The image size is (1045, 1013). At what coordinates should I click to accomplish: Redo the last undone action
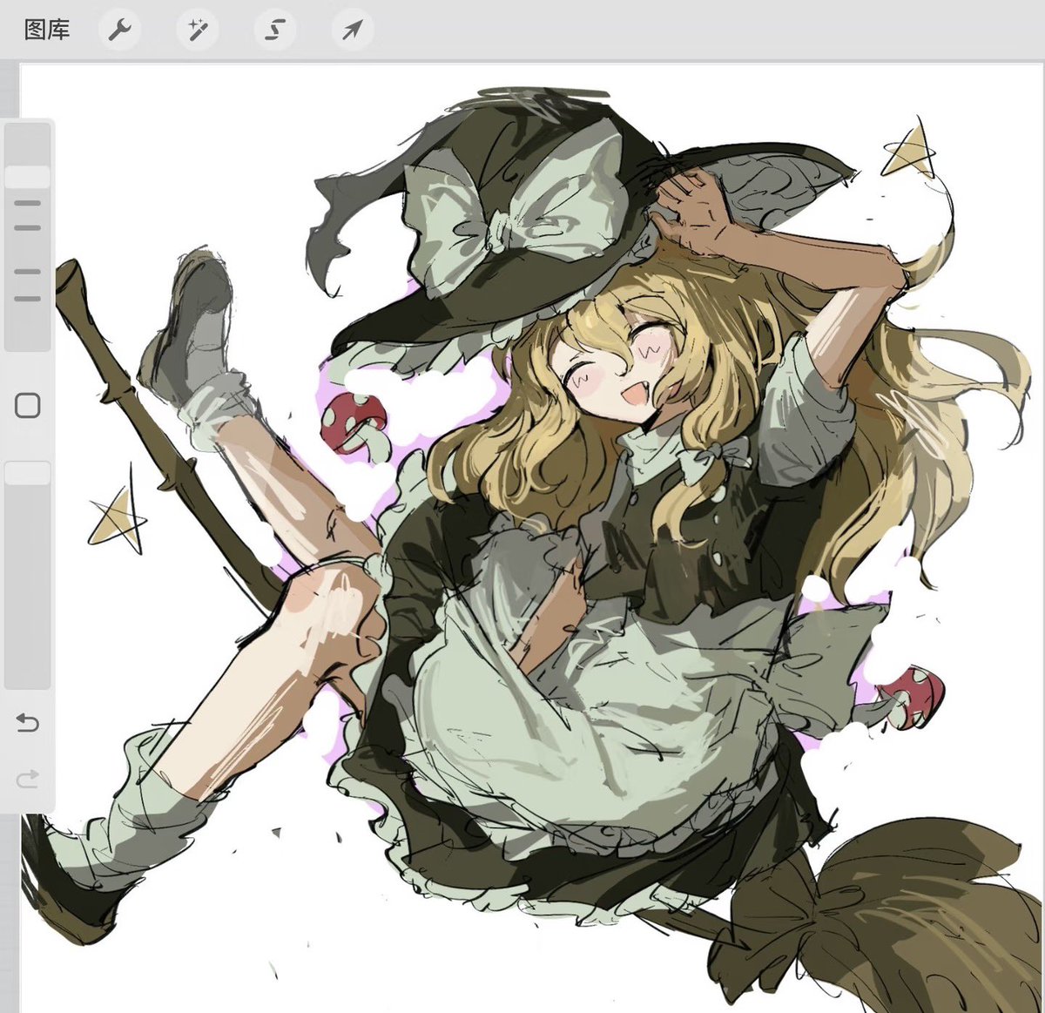[28, 778]
